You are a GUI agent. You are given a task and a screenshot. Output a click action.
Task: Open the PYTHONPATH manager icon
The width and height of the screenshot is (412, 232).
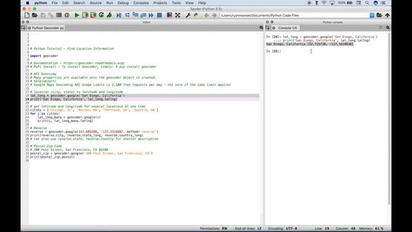coord(196,15)
